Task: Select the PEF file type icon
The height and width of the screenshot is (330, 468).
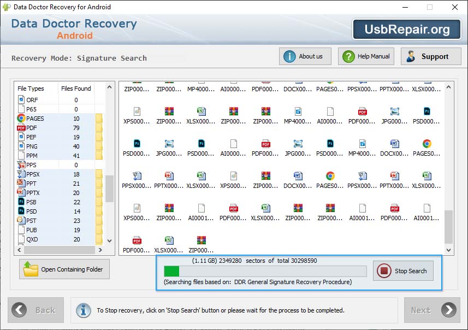Action: [x=21, y=137]
